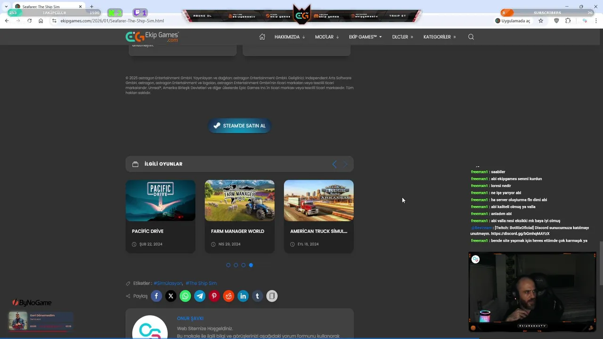The image size is (603, 339).
Task: Click the Ekip Games logo
Action: pos(152,37)
